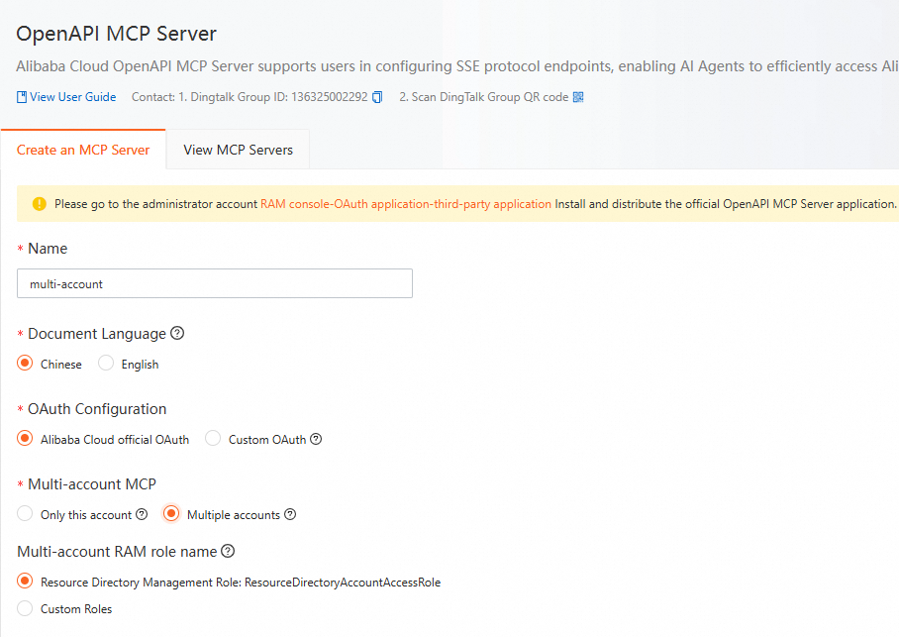Viewport: 899px width, 637px height.
Task: Select Only this account option
Action: coord(25,513)
